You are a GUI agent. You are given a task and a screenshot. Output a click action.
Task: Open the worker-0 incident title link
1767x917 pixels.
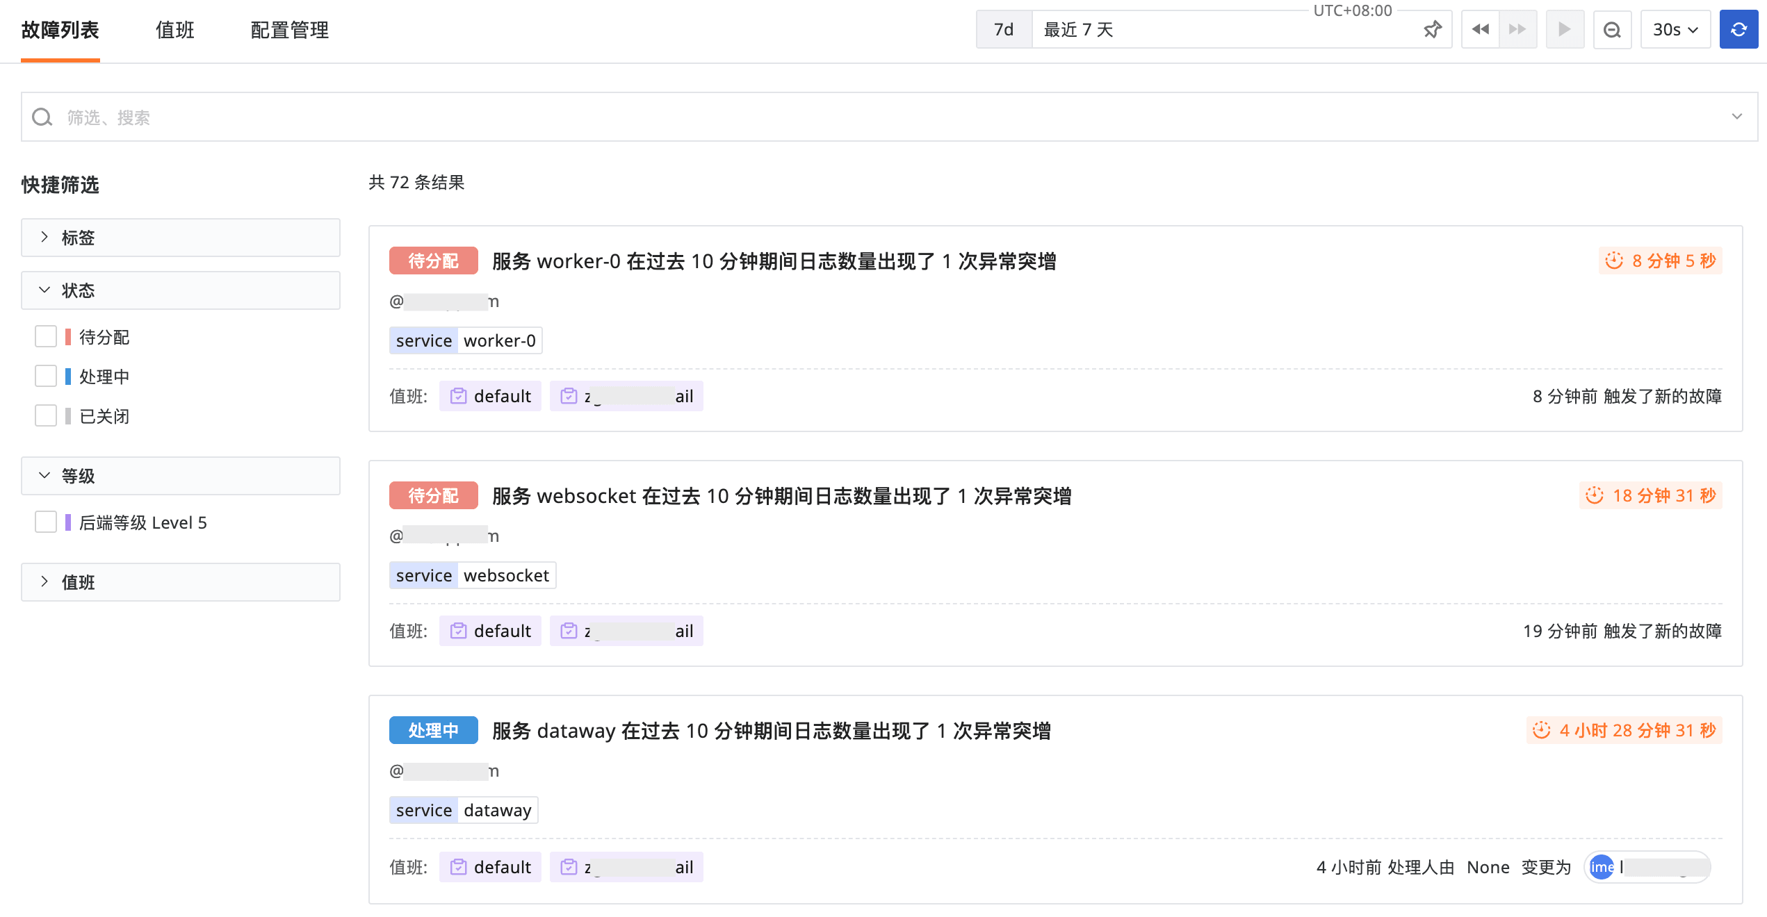(x=774, y=261)
